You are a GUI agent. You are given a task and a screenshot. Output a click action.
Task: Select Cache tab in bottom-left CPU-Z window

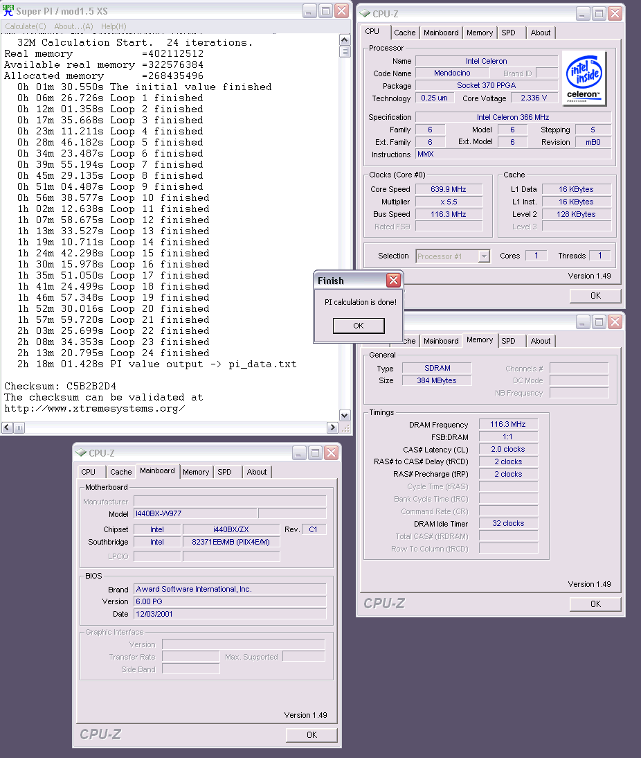120,472
